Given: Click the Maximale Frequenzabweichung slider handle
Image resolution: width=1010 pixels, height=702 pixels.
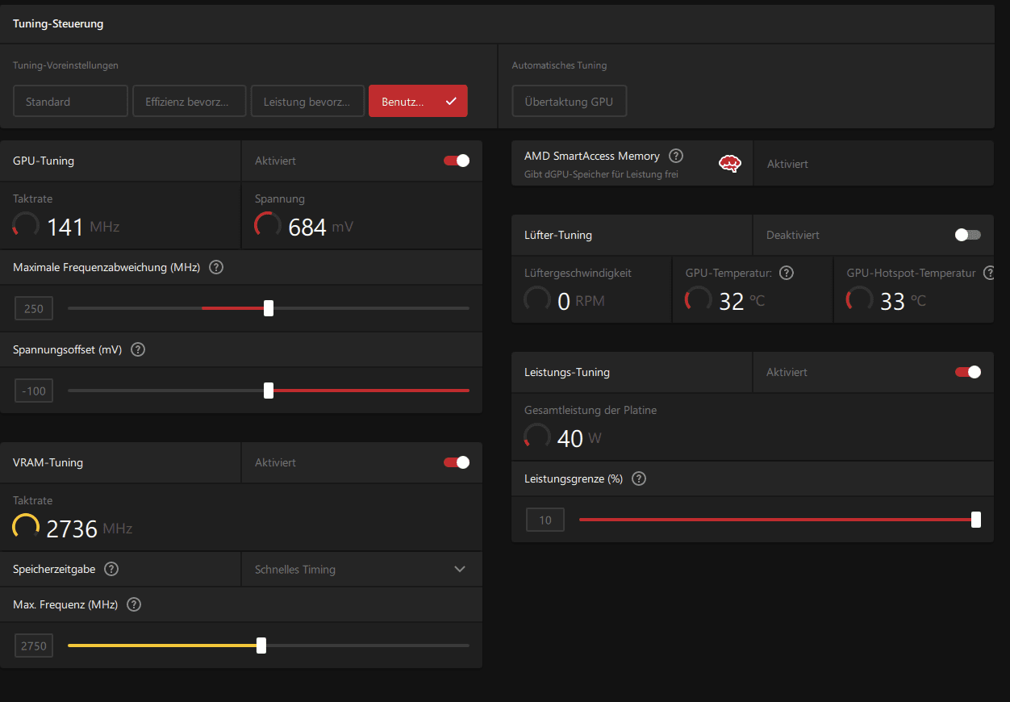Looking at the screenshot, I should click(x=269, y=308).
